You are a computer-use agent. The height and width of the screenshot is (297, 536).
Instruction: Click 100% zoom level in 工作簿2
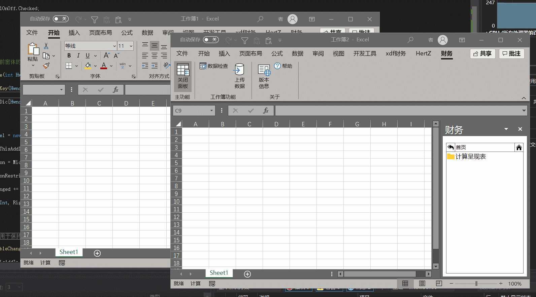(515, 284)
